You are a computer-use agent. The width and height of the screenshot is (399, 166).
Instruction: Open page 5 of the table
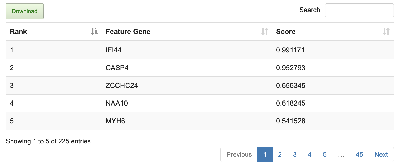pyautogui.click(x=325, y=154)
